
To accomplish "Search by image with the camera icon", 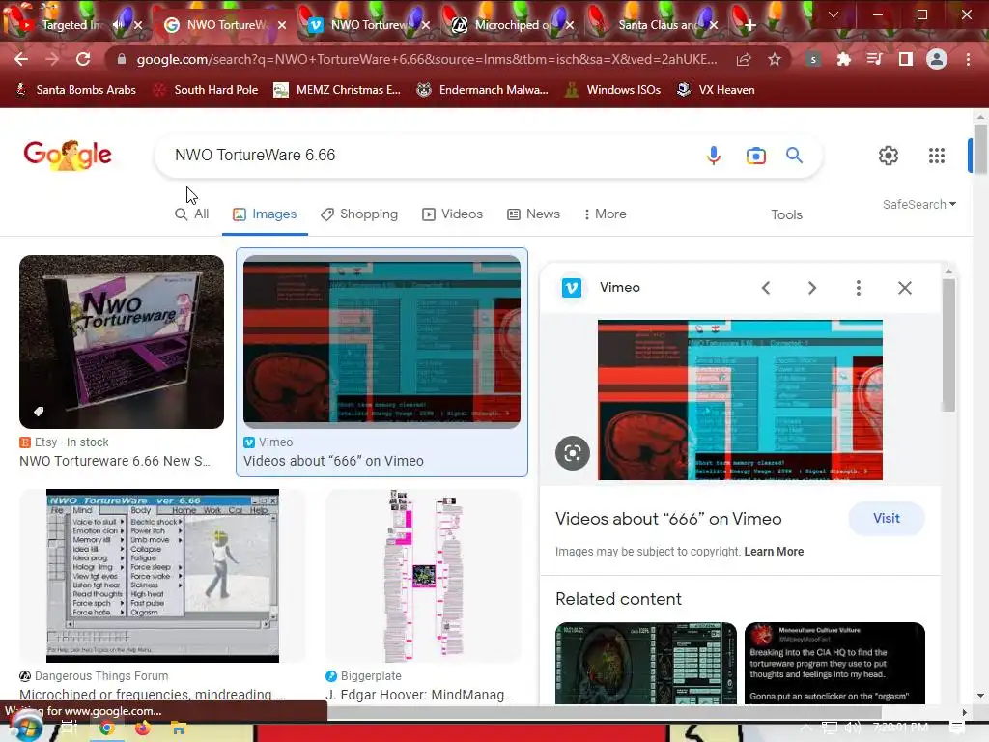I will coord(755,156).
